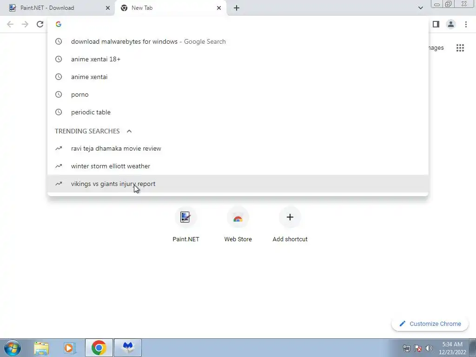
Task: Open the Chrome profile avatar icon
Action: (451, 24)
